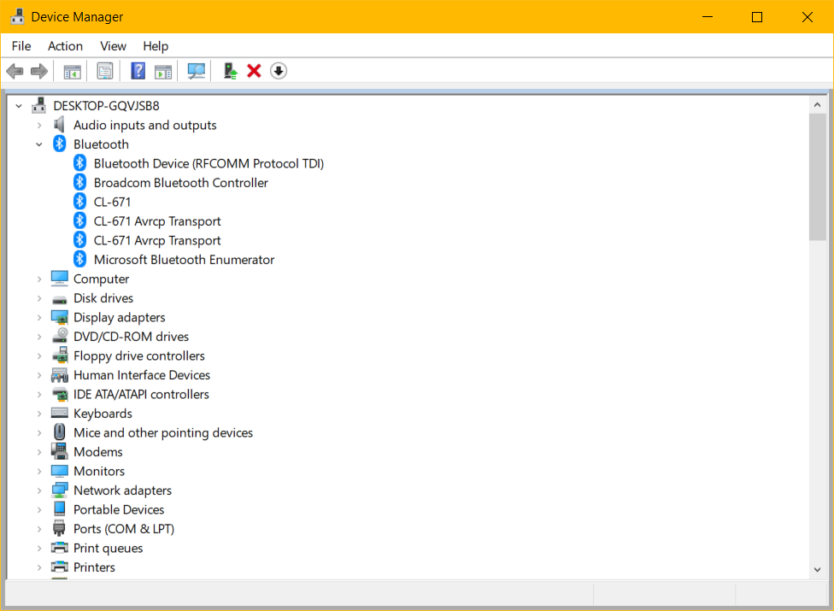Screen dimensions: 834x611
Task: Expand the Network adapters category
Action: tap(38, 490)
